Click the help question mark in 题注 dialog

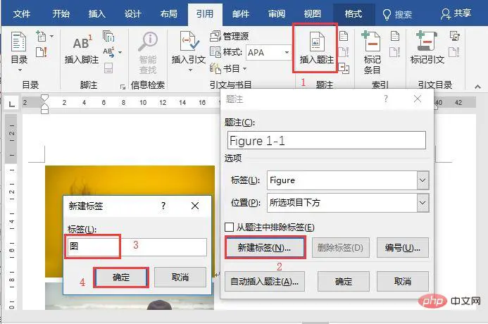386,99
